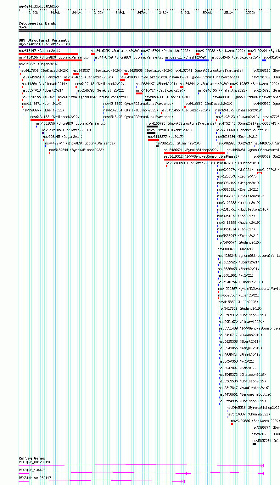The image size is (280, 485).
Task: Click the nsv3047807 (Fan2017) label
Action: (x=238, y=368)
